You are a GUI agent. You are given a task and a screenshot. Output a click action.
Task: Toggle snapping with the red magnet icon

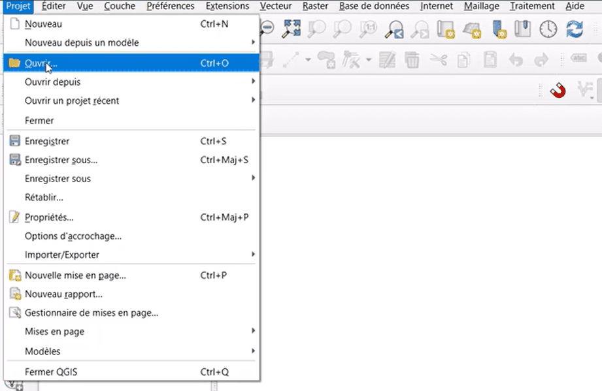558,91
